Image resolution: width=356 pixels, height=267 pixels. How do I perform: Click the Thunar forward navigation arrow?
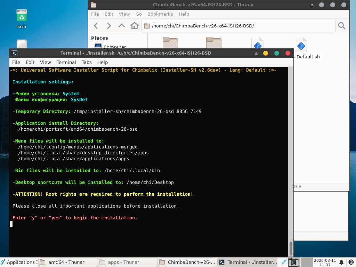pos(109,26)
